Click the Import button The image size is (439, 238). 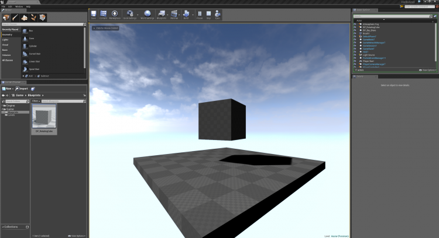[22, 89]
